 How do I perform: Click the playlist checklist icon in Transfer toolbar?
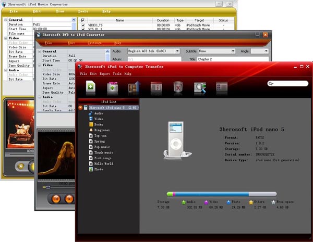(x=156, y=87)
